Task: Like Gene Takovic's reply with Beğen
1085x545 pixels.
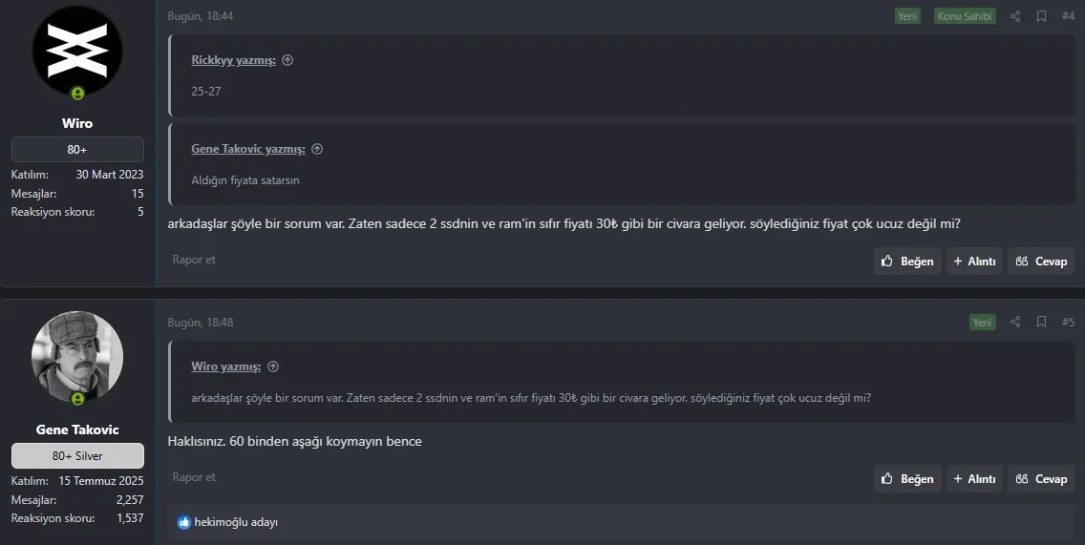Action: pyautogui.click(x=907, y=478)
